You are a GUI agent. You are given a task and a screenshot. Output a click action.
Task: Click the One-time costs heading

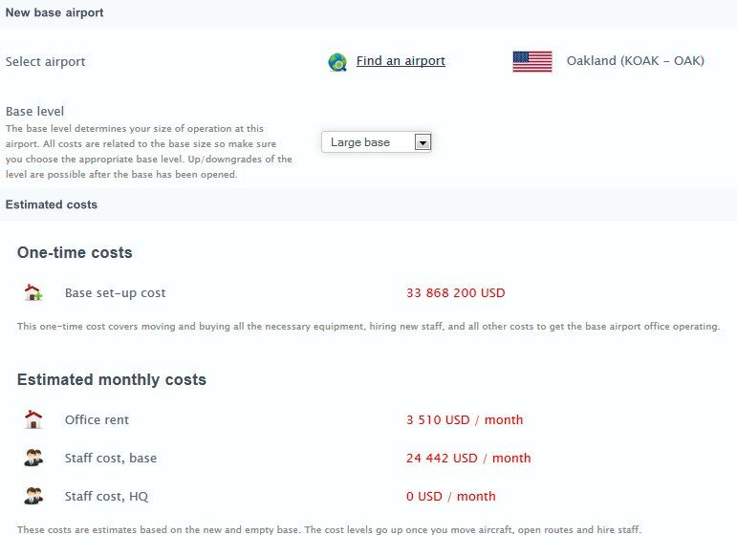75,253
